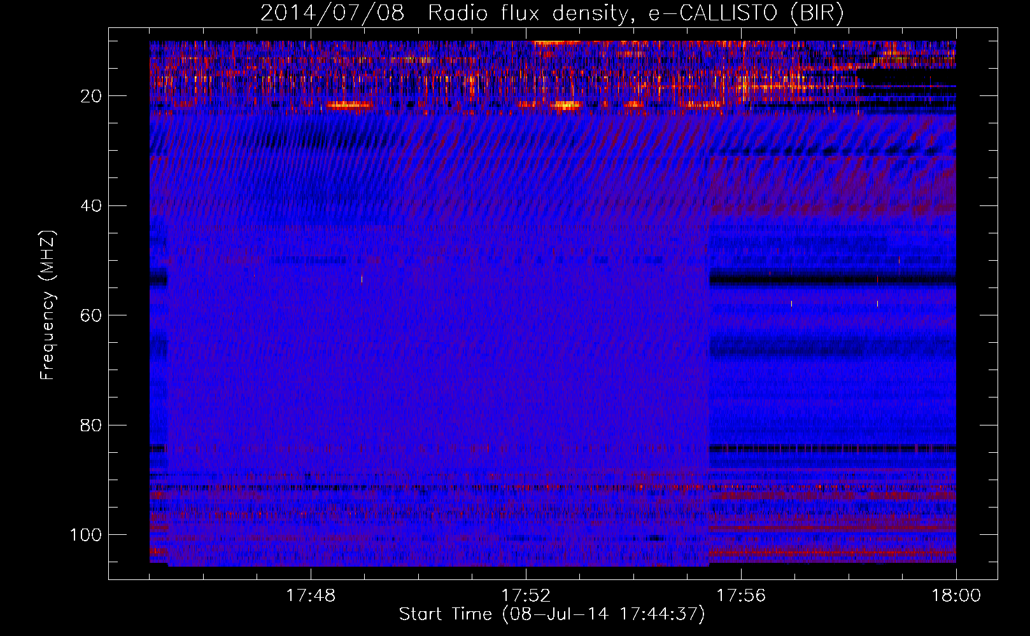Click the 60 MHz frequency tick label
Viewport: 1030px width, 636px height.
pos(91,315)
